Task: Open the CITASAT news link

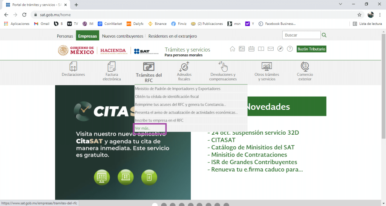Action: (x=221, y=140)
